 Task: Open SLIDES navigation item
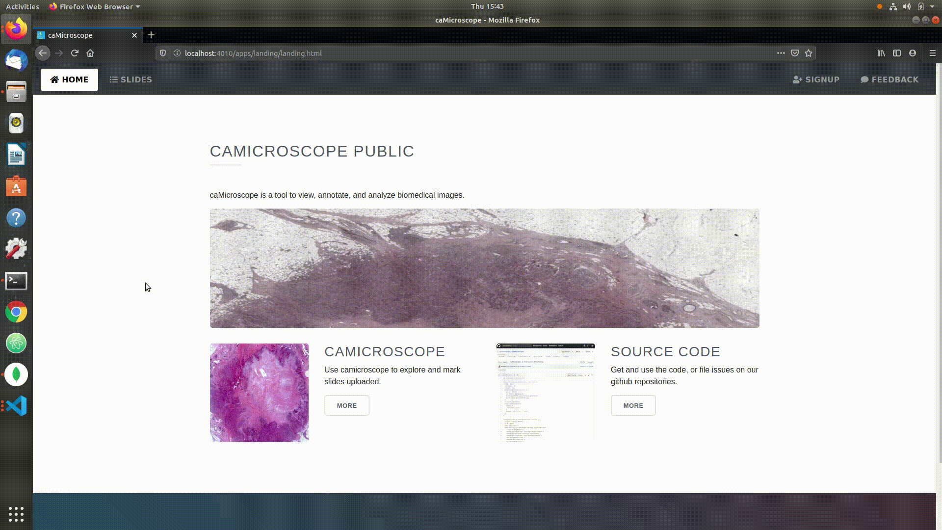(x=131, y=79)
